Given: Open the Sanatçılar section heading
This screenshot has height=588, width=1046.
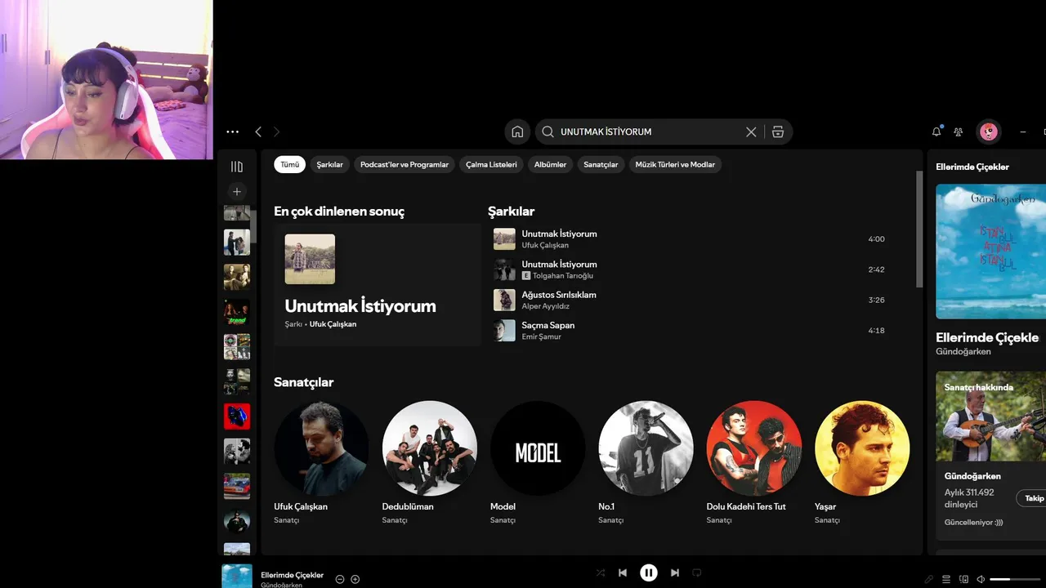Looking at the screenshot, I should pos(303,382).
